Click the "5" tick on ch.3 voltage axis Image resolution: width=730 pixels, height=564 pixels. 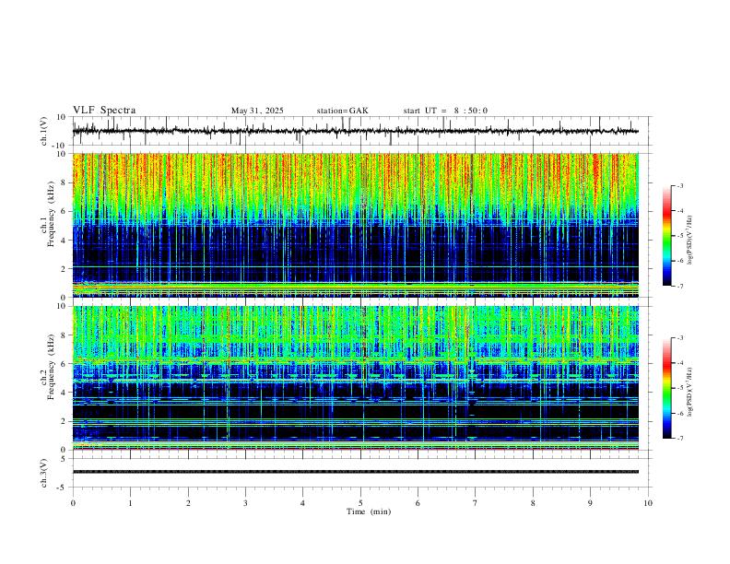click(x=65, y=459)
